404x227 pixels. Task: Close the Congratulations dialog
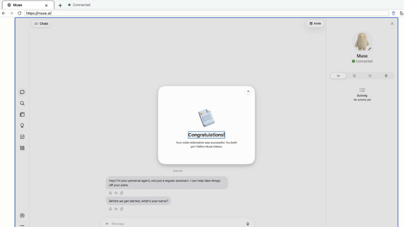coord(248,91)
